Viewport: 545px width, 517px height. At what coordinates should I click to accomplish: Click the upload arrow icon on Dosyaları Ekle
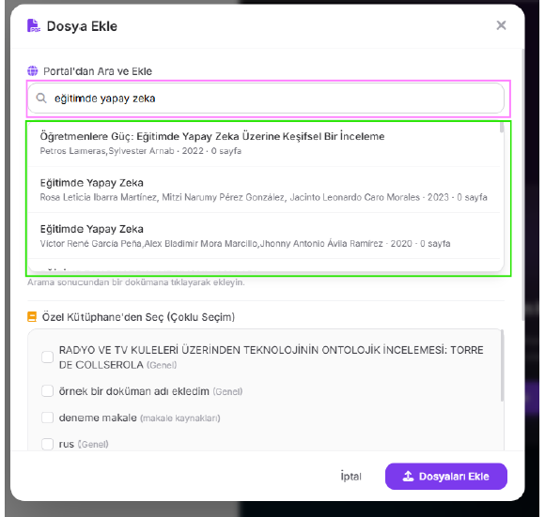(408, 476)
